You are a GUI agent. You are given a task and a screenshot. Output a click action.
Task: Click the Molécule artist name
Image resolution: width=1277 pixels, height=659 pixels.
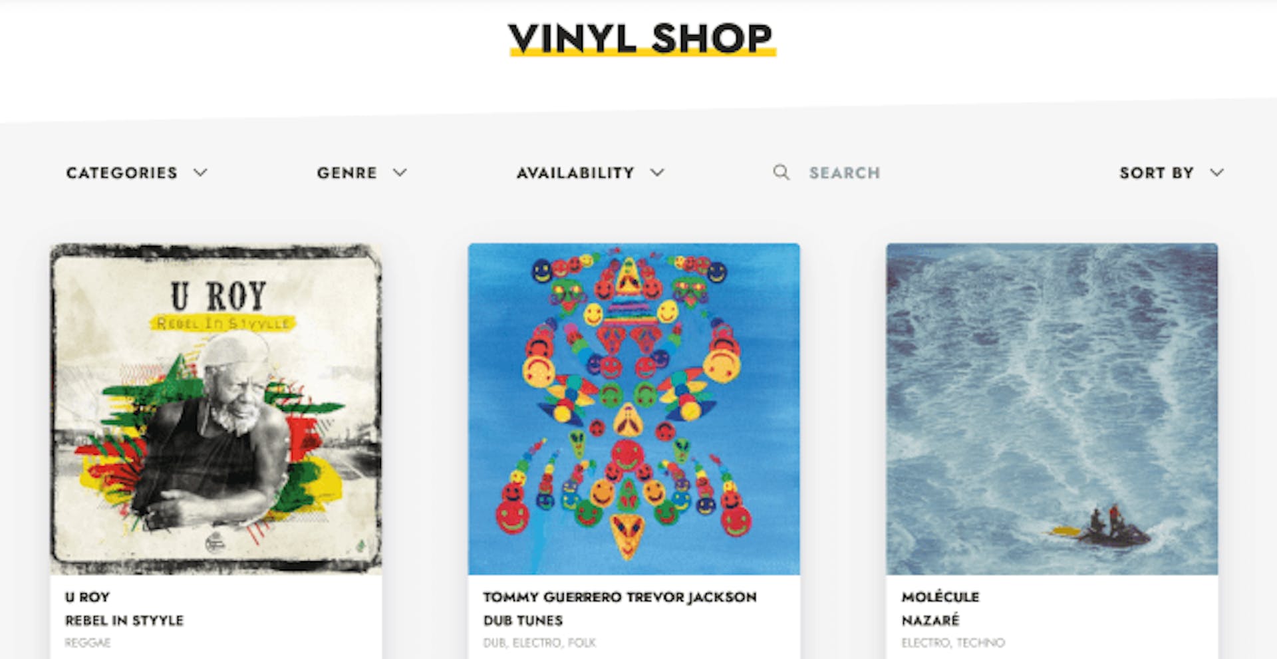(x=940, y=596)
